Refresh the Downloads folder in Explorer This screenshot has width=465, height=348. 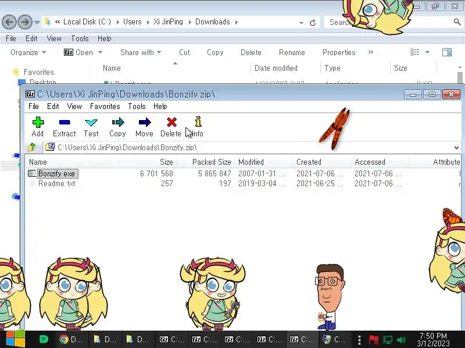click(x=313, y=23)
